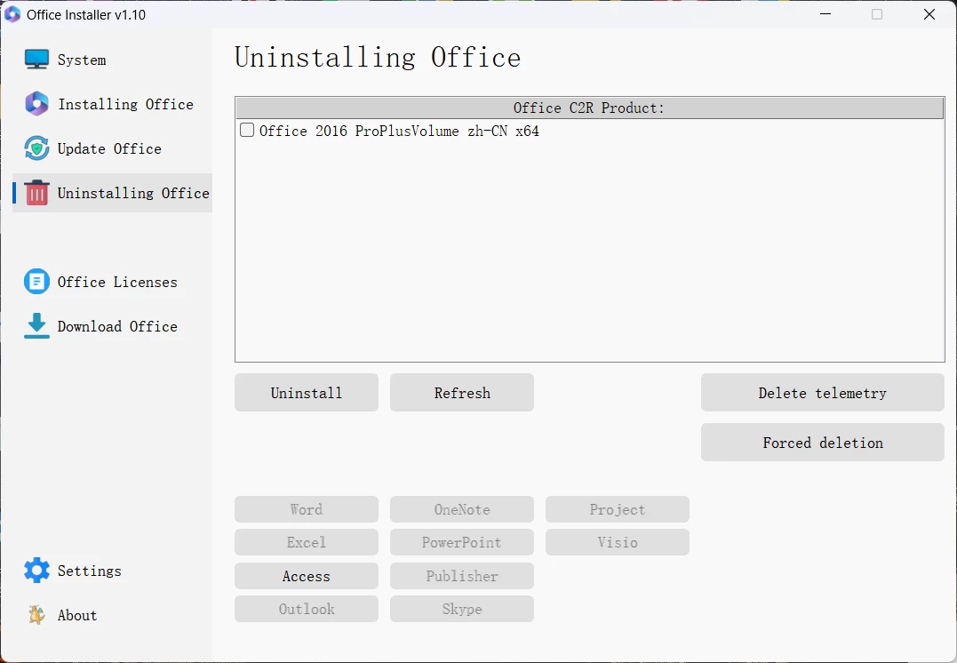Click the OneNote button

[x=462, y=509]
